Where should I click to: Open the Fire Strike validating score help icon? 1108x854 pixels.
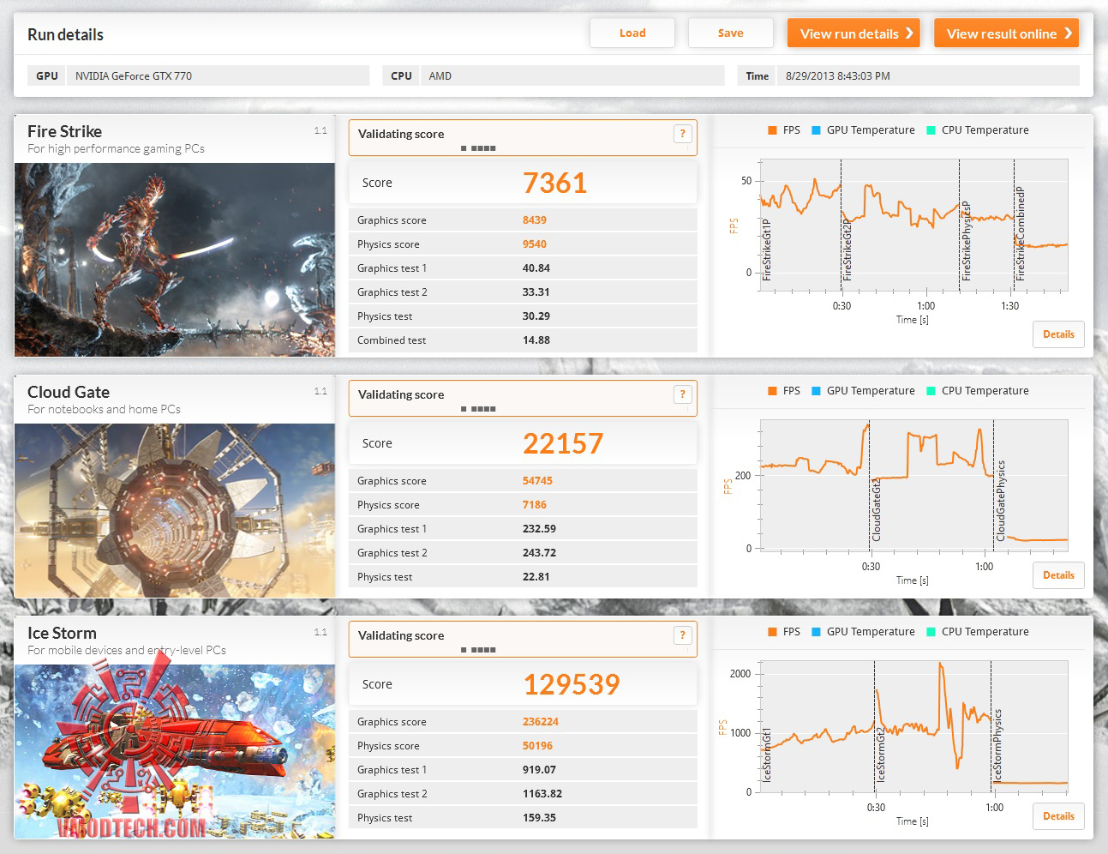point(682,134)
